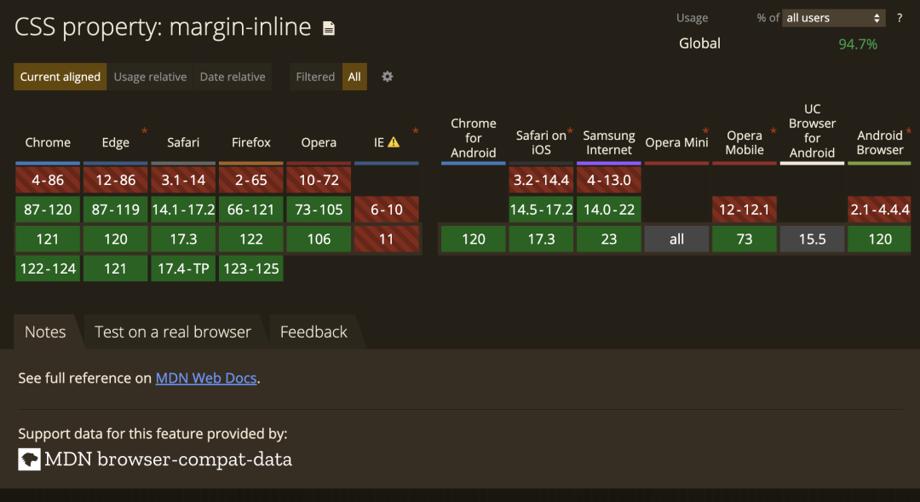
Task: Click the Opera Mobile header
Action: pyautogui.click(x=745, y=142)
